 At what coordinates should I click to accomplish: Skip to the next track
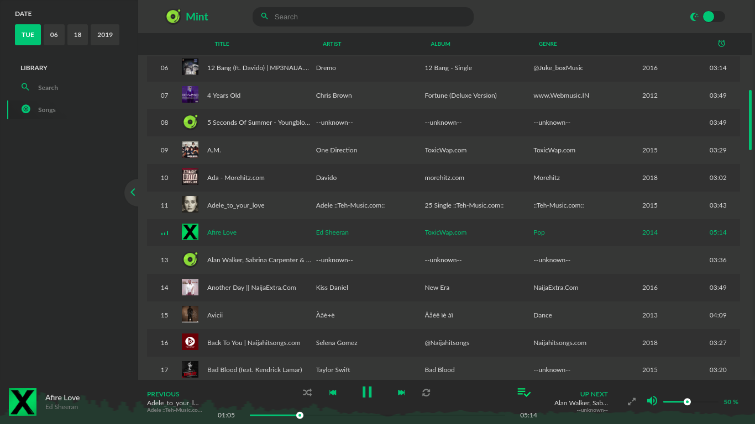pyautogui.click(x=401, y=393)
